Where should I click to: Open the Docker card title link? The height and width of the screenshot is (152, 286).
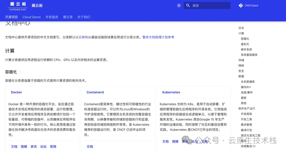(x=16, y=92)
